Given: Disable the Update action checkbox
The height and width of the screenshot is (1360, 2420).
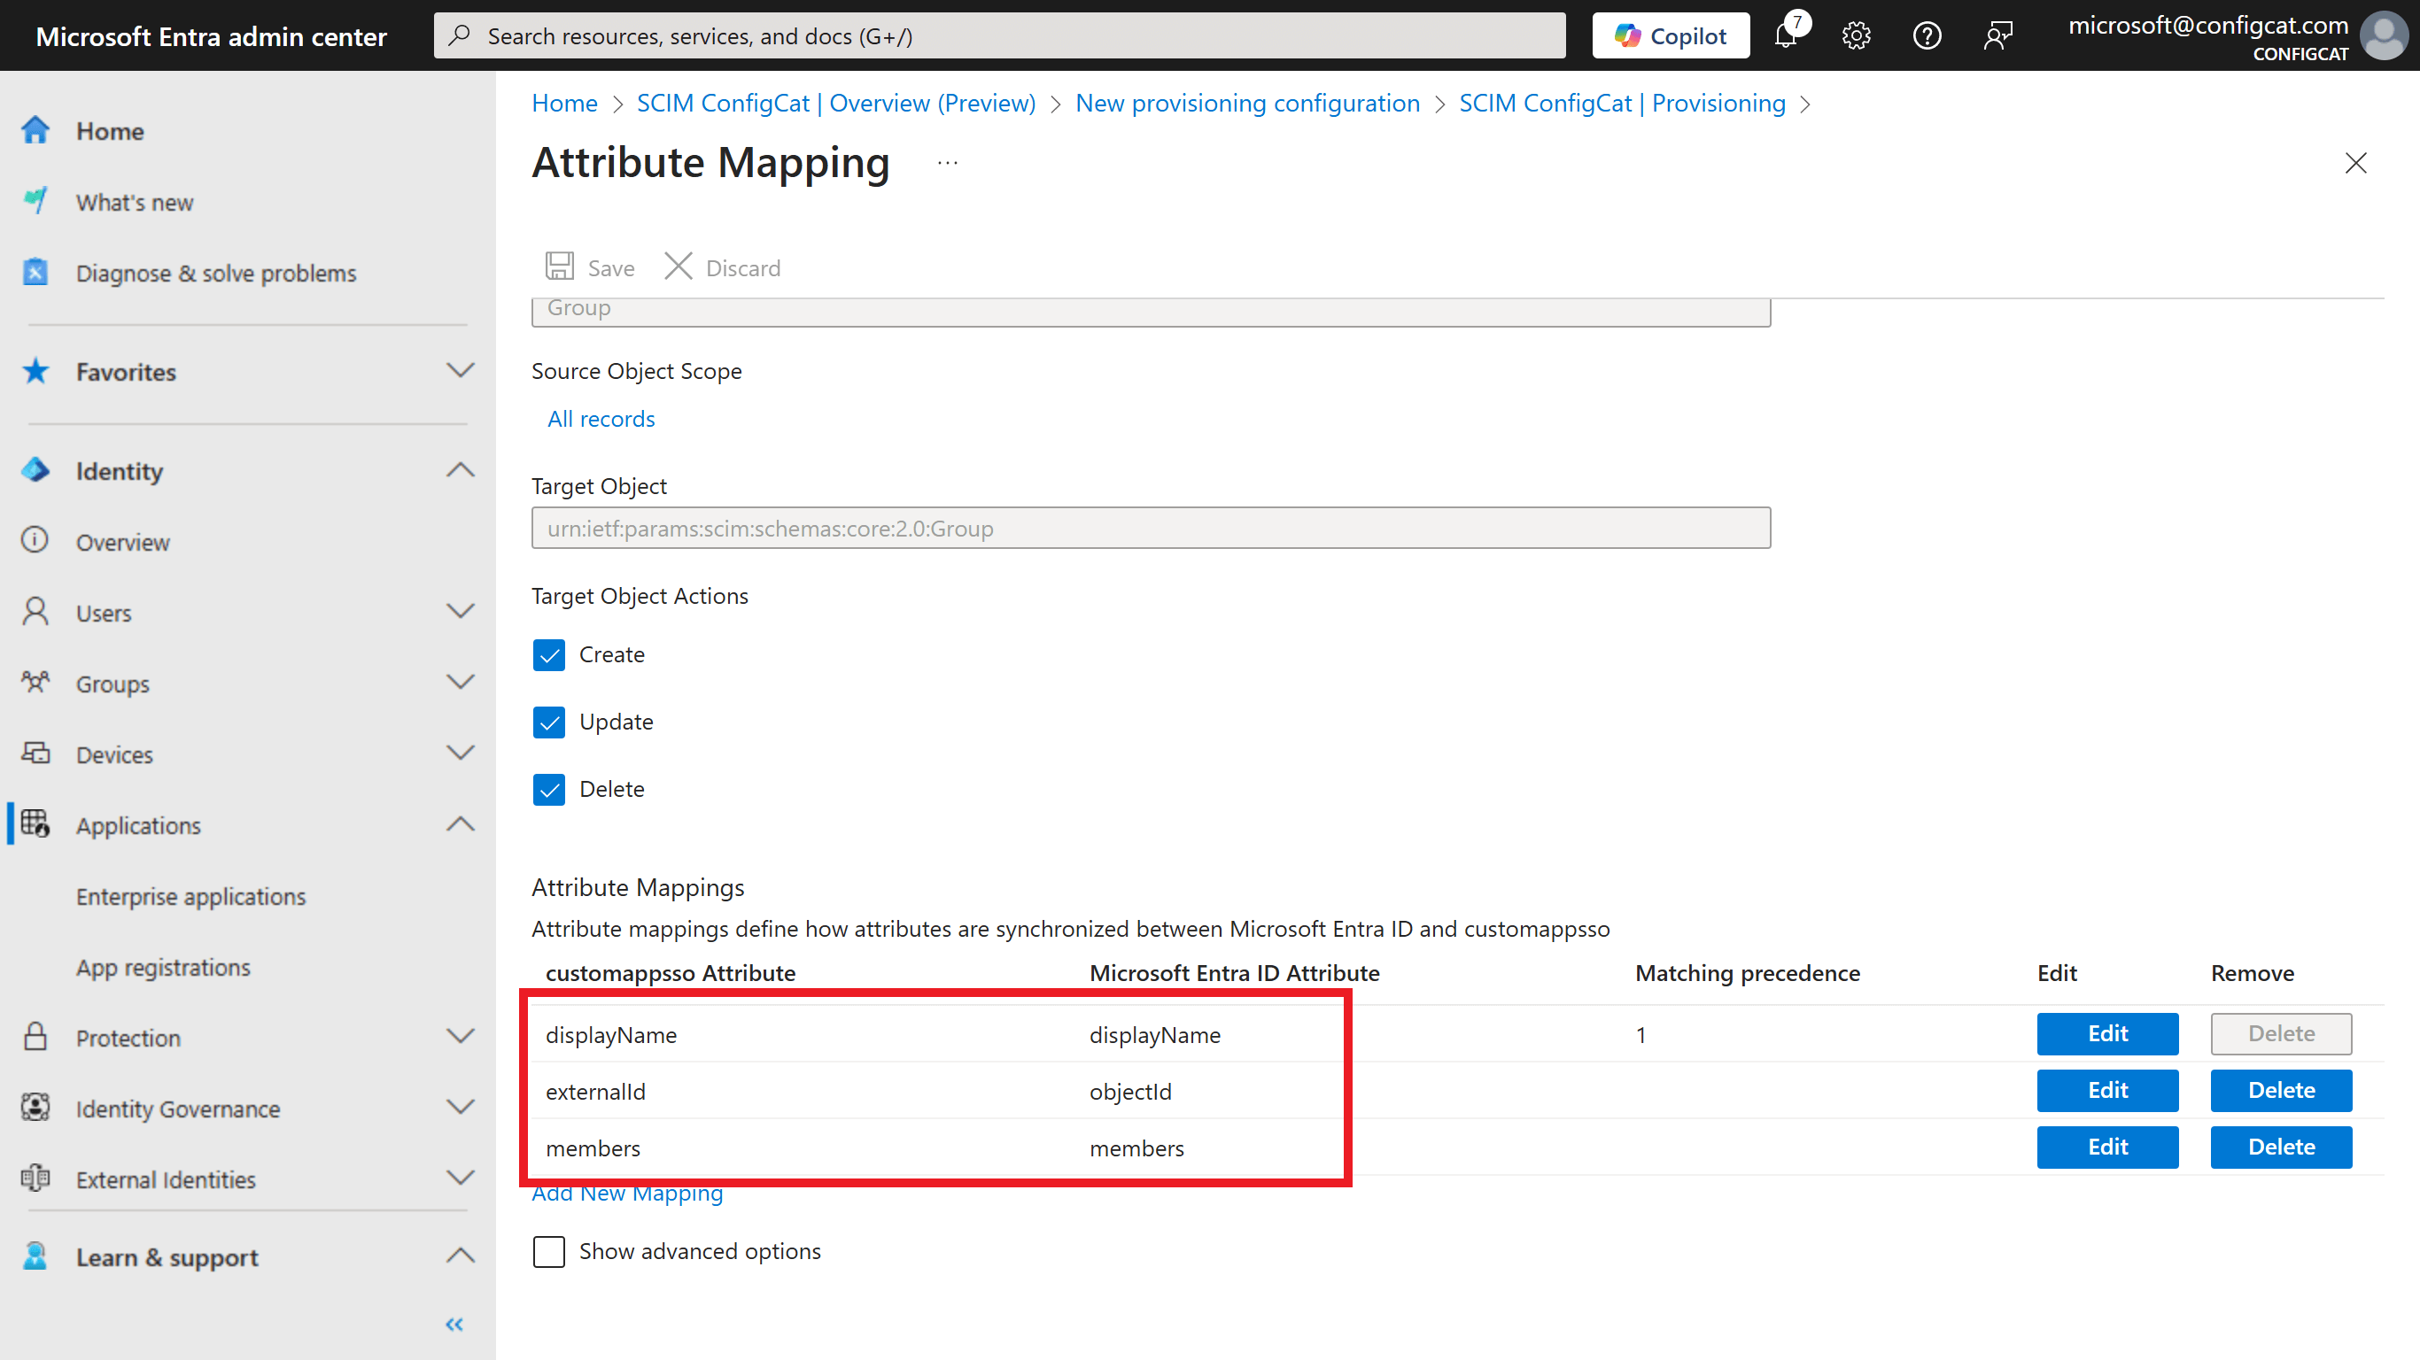Looking at the screenshot, I should (549, 722).
